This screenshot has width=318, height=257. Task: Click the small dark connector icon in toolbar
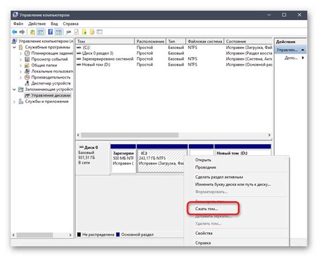pyautogui.click(x=68, y=32)
